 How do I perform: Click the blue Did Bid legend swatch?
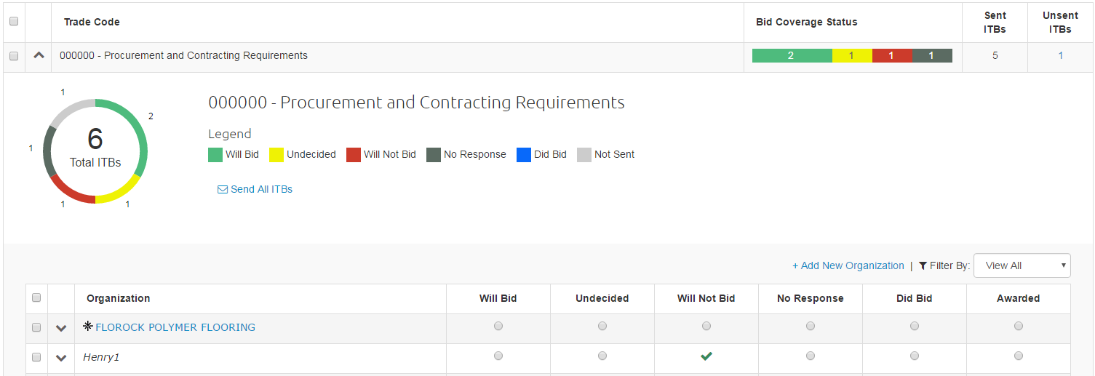[524, 154]
